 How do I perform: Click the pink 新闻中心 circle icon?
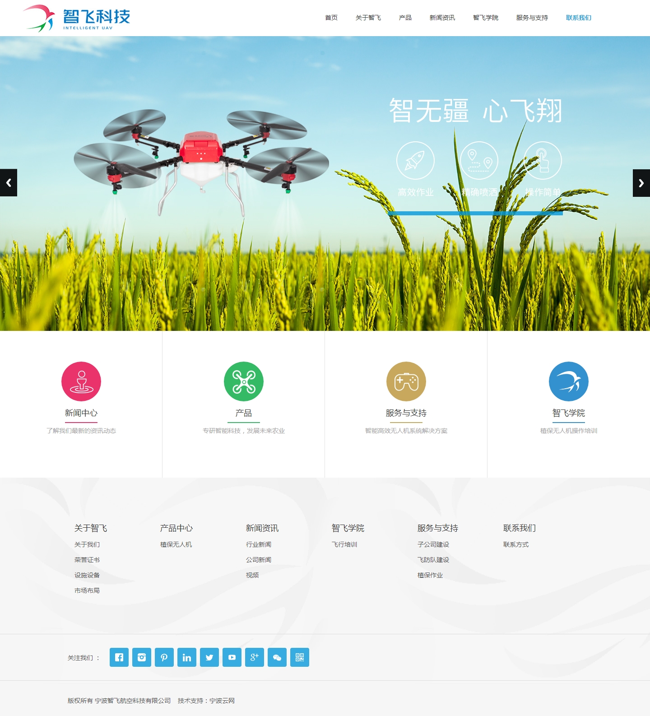coord(81,381)
